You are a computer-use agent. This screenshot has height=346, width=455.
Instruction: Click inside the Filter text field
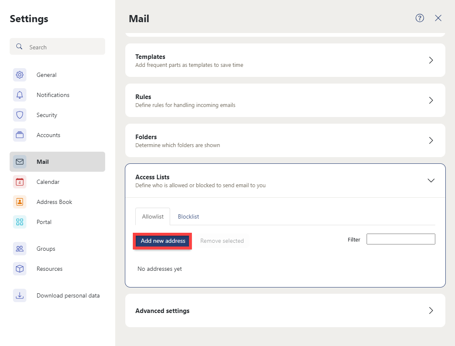[x=401, y=239]
